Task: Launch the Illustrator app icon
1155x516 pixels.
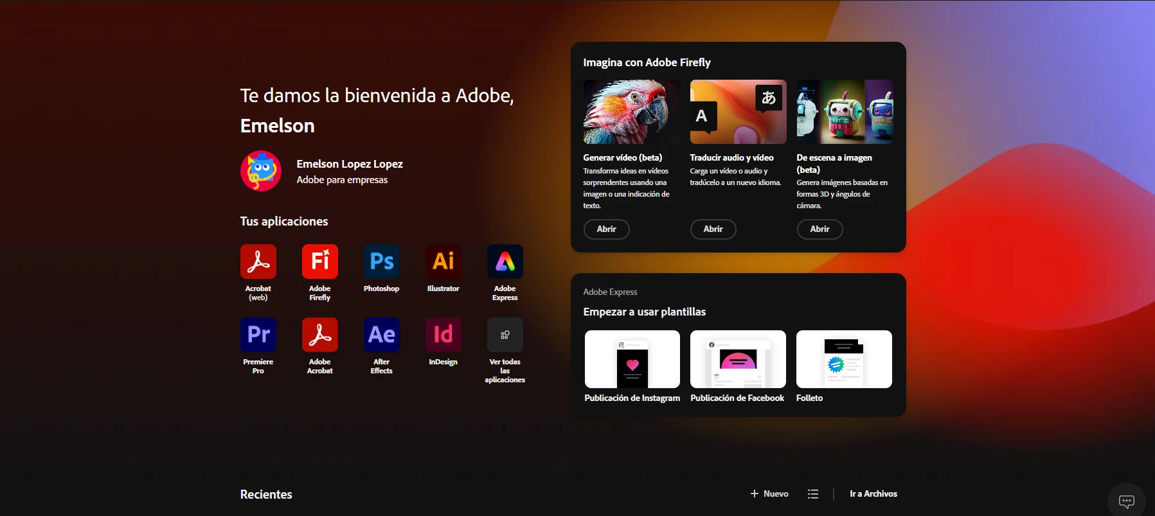Action: point(443,262)
